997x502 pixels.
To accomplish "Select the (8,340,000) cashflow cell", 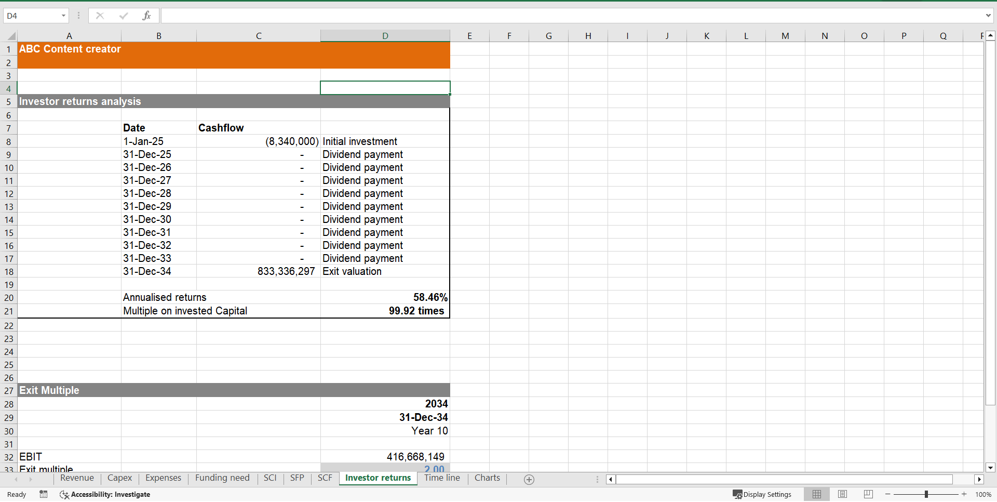I will pyautogui.click(x=259, y=141).
